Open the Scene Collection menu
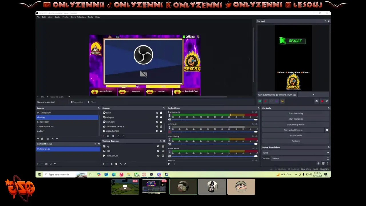 (x=78, y=17)
